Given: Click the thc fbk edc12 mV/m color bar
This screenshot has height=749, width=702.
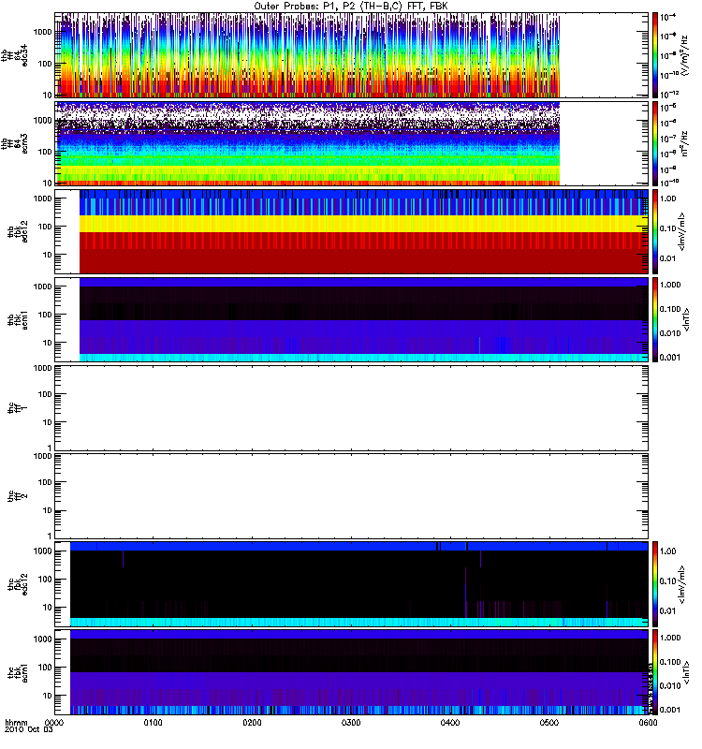Looking at the screenshot, I should pos(655,584).
